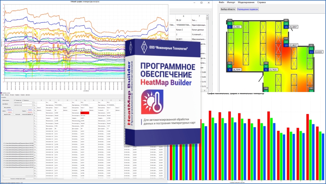
Task: Click the red highlighted cell in data table
Action: coord(85,113)
